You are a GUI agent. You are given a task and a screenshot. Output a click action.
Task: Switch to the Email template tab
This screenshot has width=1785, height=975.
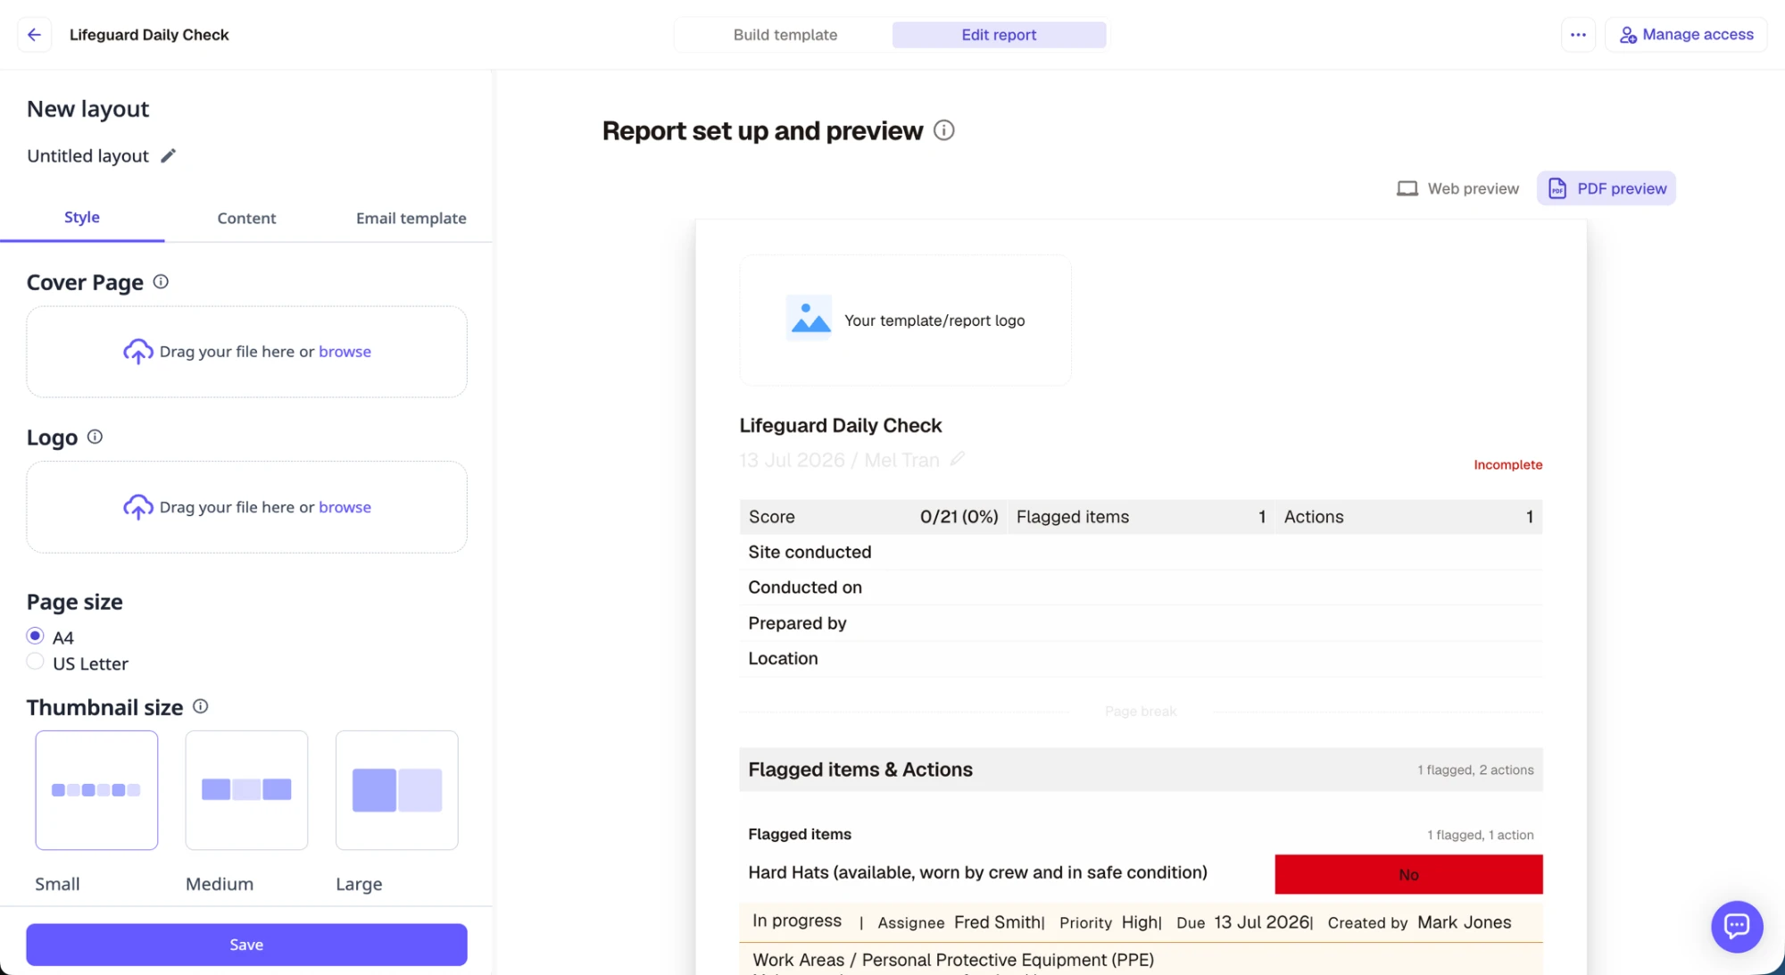(x=411, y=219)
